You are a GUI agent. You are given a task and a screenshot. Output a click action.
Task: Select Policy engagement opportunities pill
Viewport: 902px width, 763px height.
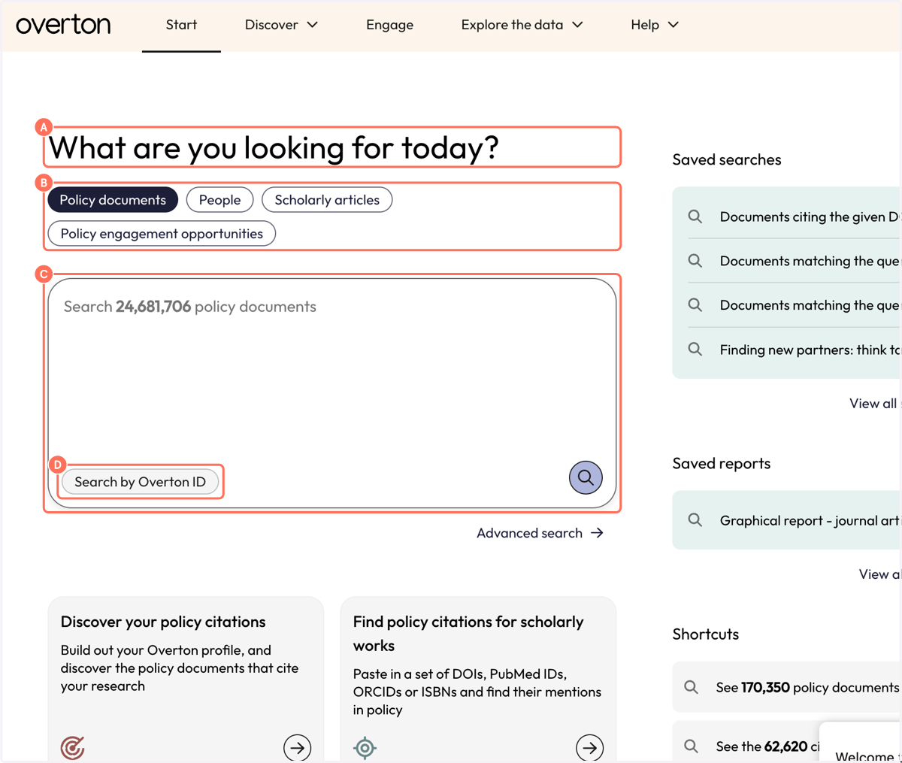click(x=162, y=234)
